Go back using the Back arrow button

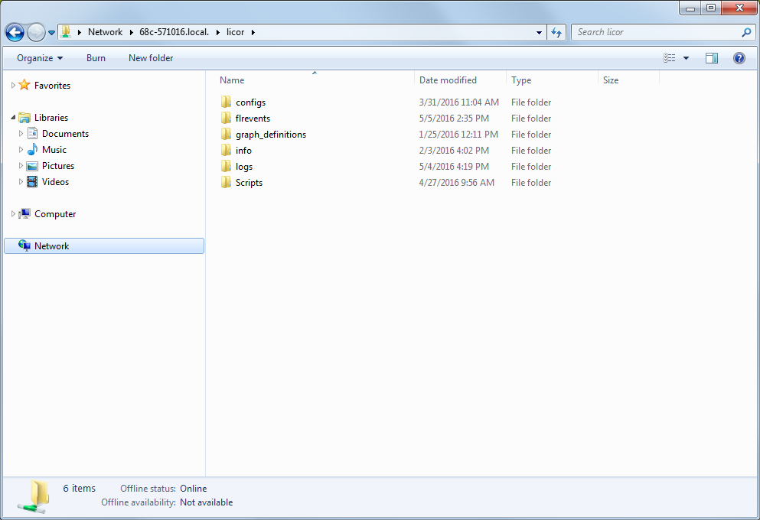pyautogui.click(x=15, y=32)
